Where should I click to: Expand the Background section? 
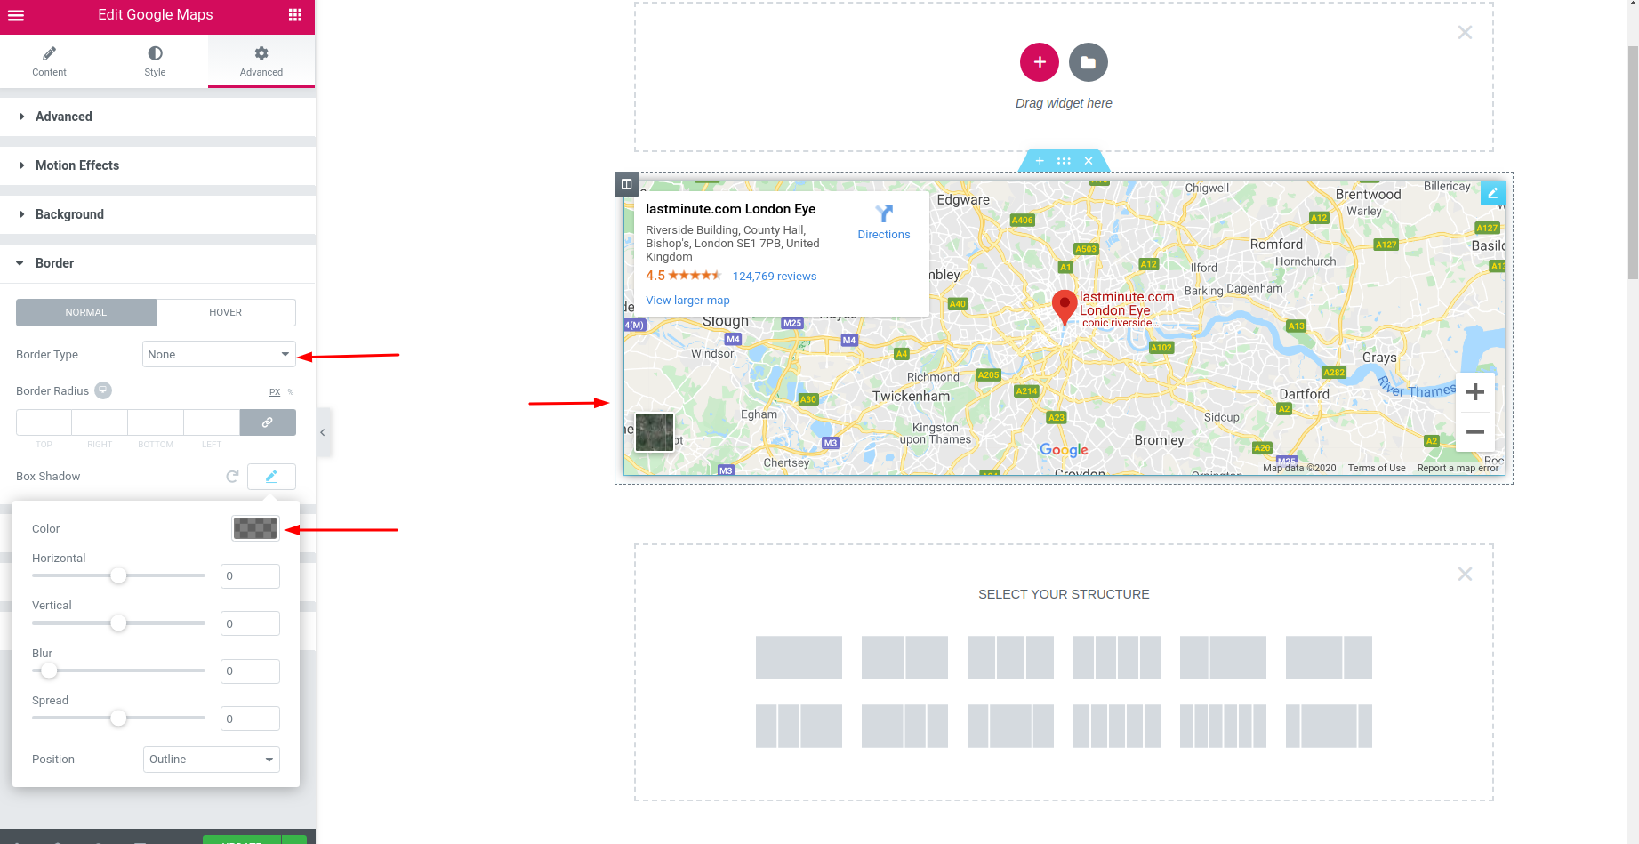pyautogui.click(x=157, y=214)
